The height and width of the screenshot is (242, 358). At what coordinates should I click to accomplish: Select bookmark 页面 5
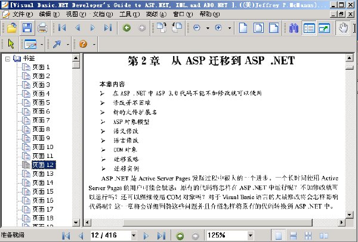[x=41, y=103]
